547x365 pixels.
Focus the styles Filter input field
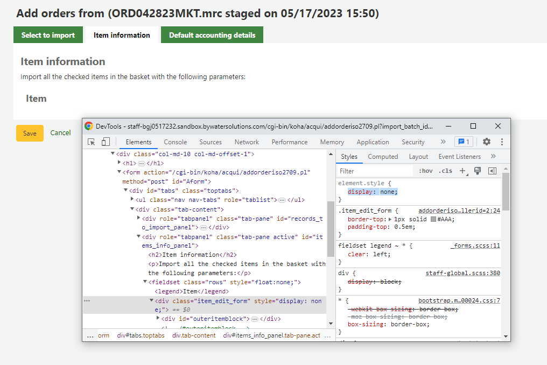[x=374, y=171]
